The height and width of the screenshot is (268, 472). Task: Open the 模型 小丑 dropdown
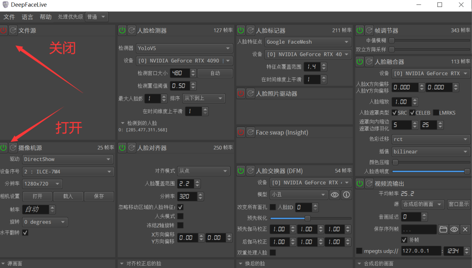coord(298,195)
